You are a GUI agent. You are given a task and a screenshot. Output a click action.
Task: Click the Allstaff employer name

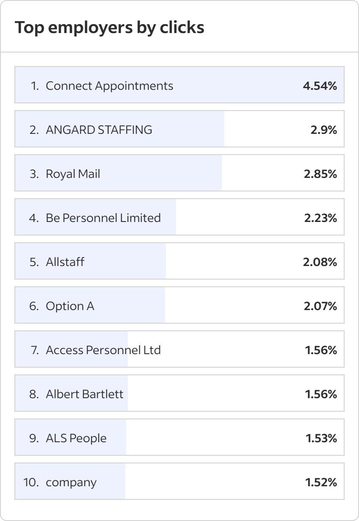pos(65,262)
